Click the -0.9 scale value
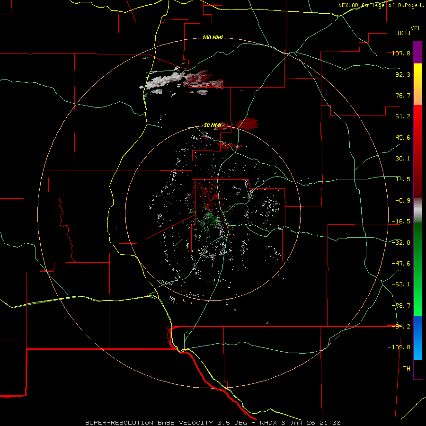The image size is (426, 426). 403,201
